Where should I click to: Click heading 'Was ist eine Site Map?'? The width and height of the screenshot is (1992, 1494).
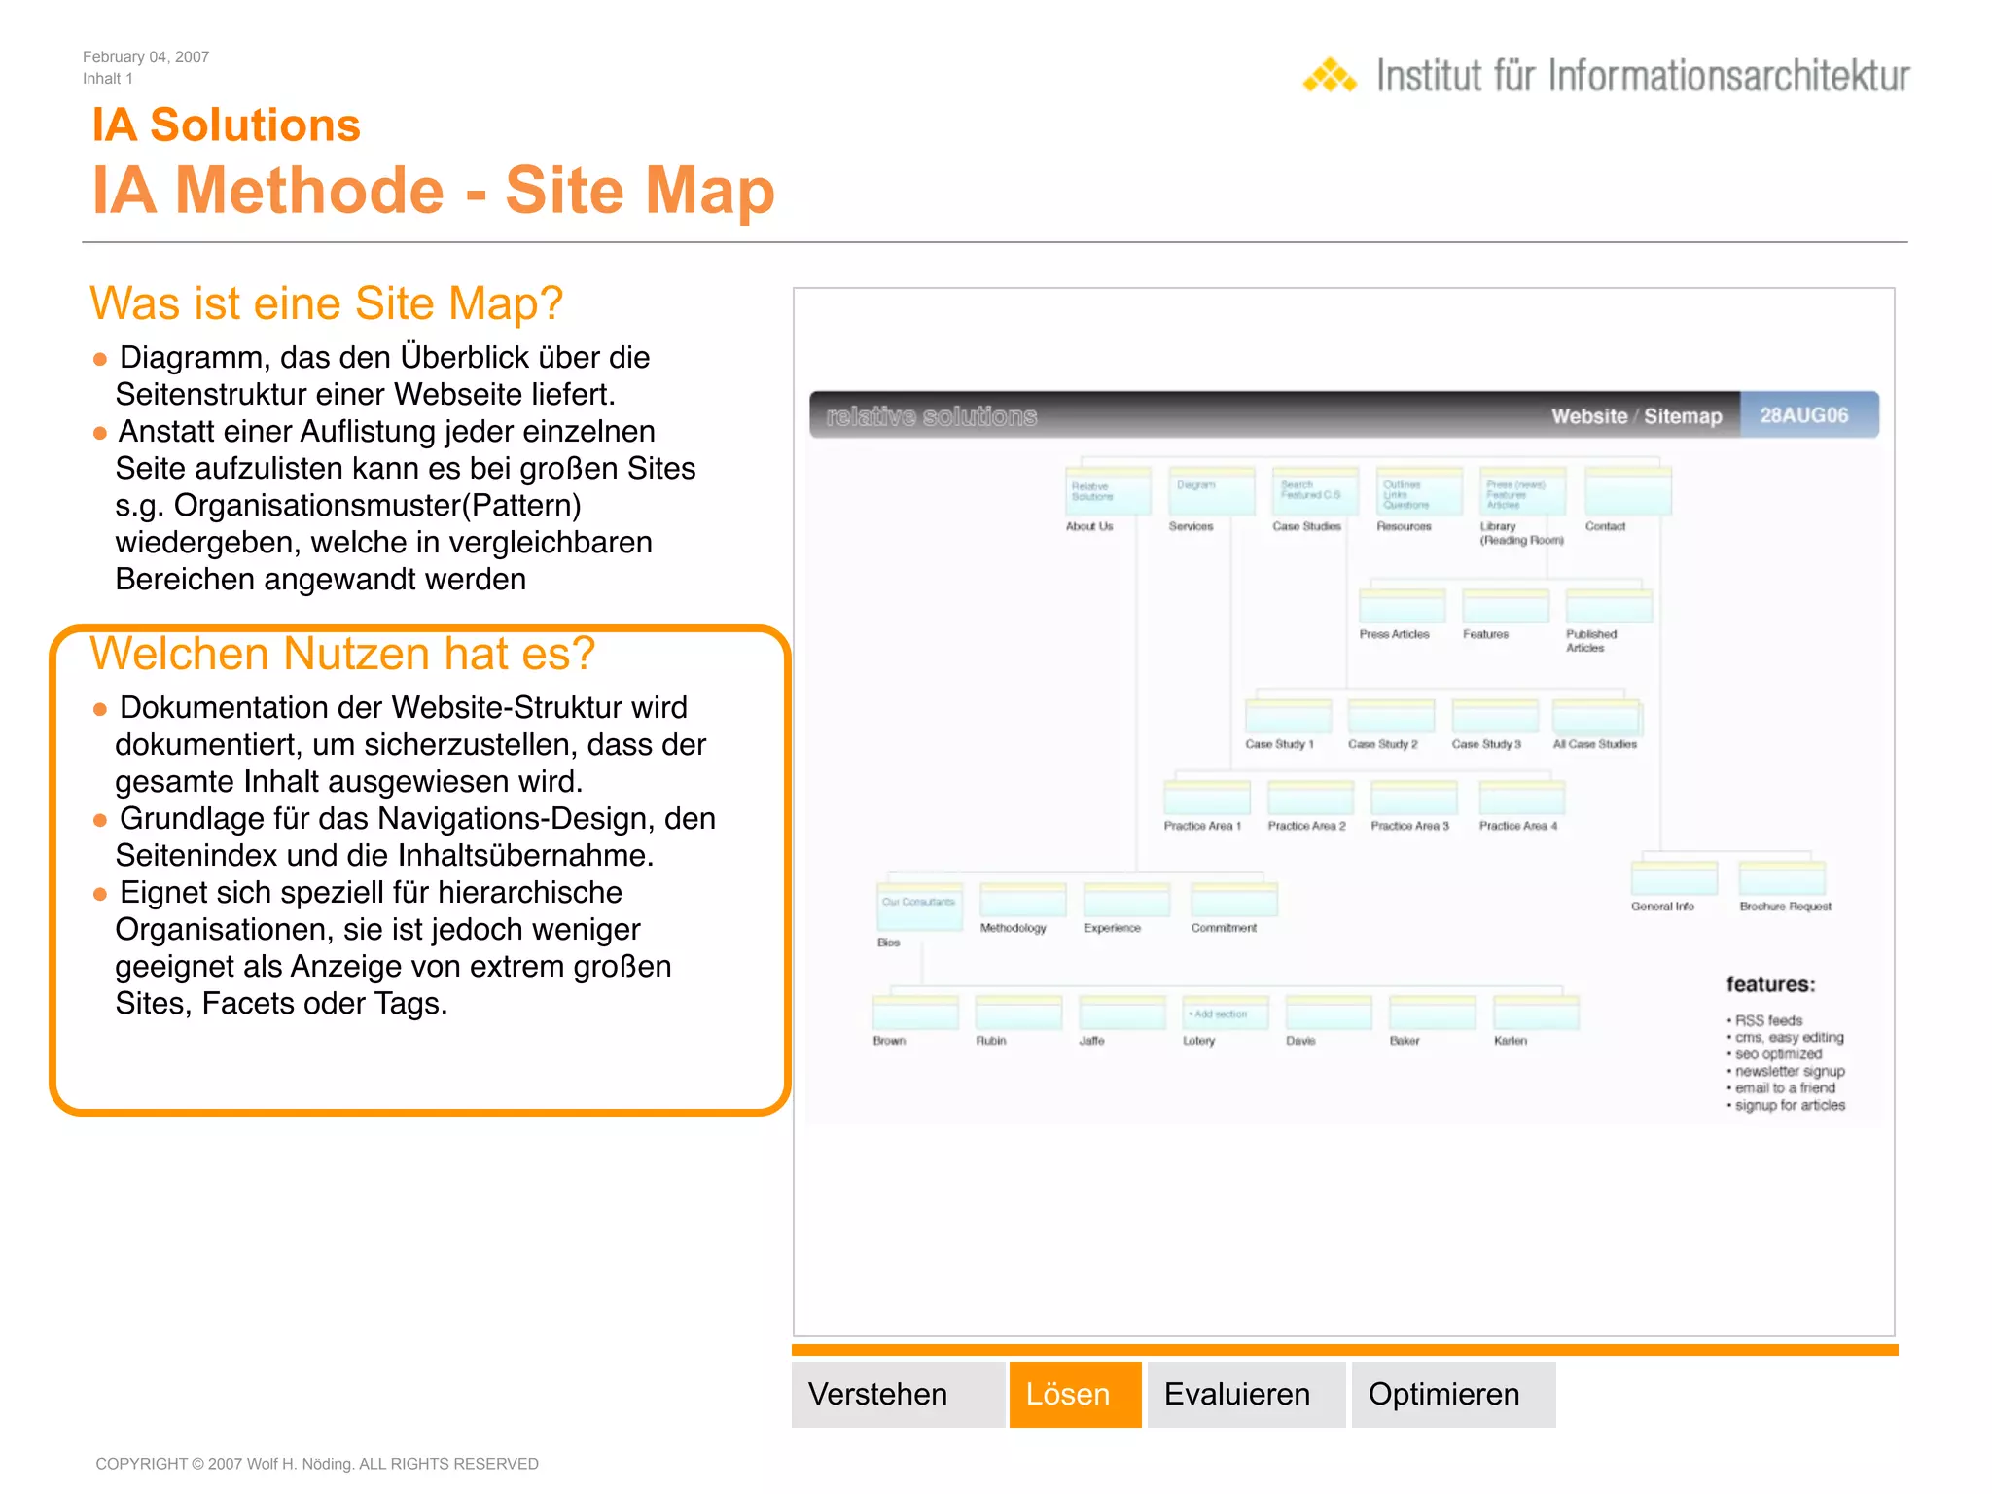326,303
